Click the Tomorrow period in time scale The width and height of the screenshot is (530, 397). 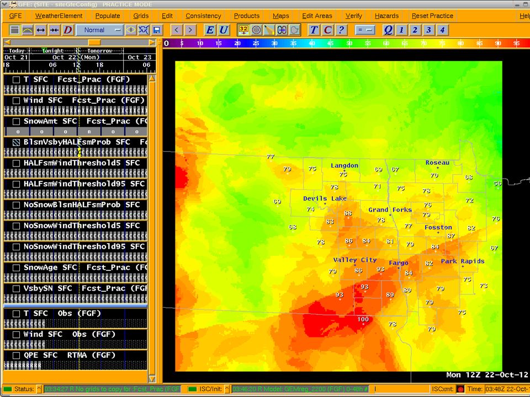click(x=100, y=51)
